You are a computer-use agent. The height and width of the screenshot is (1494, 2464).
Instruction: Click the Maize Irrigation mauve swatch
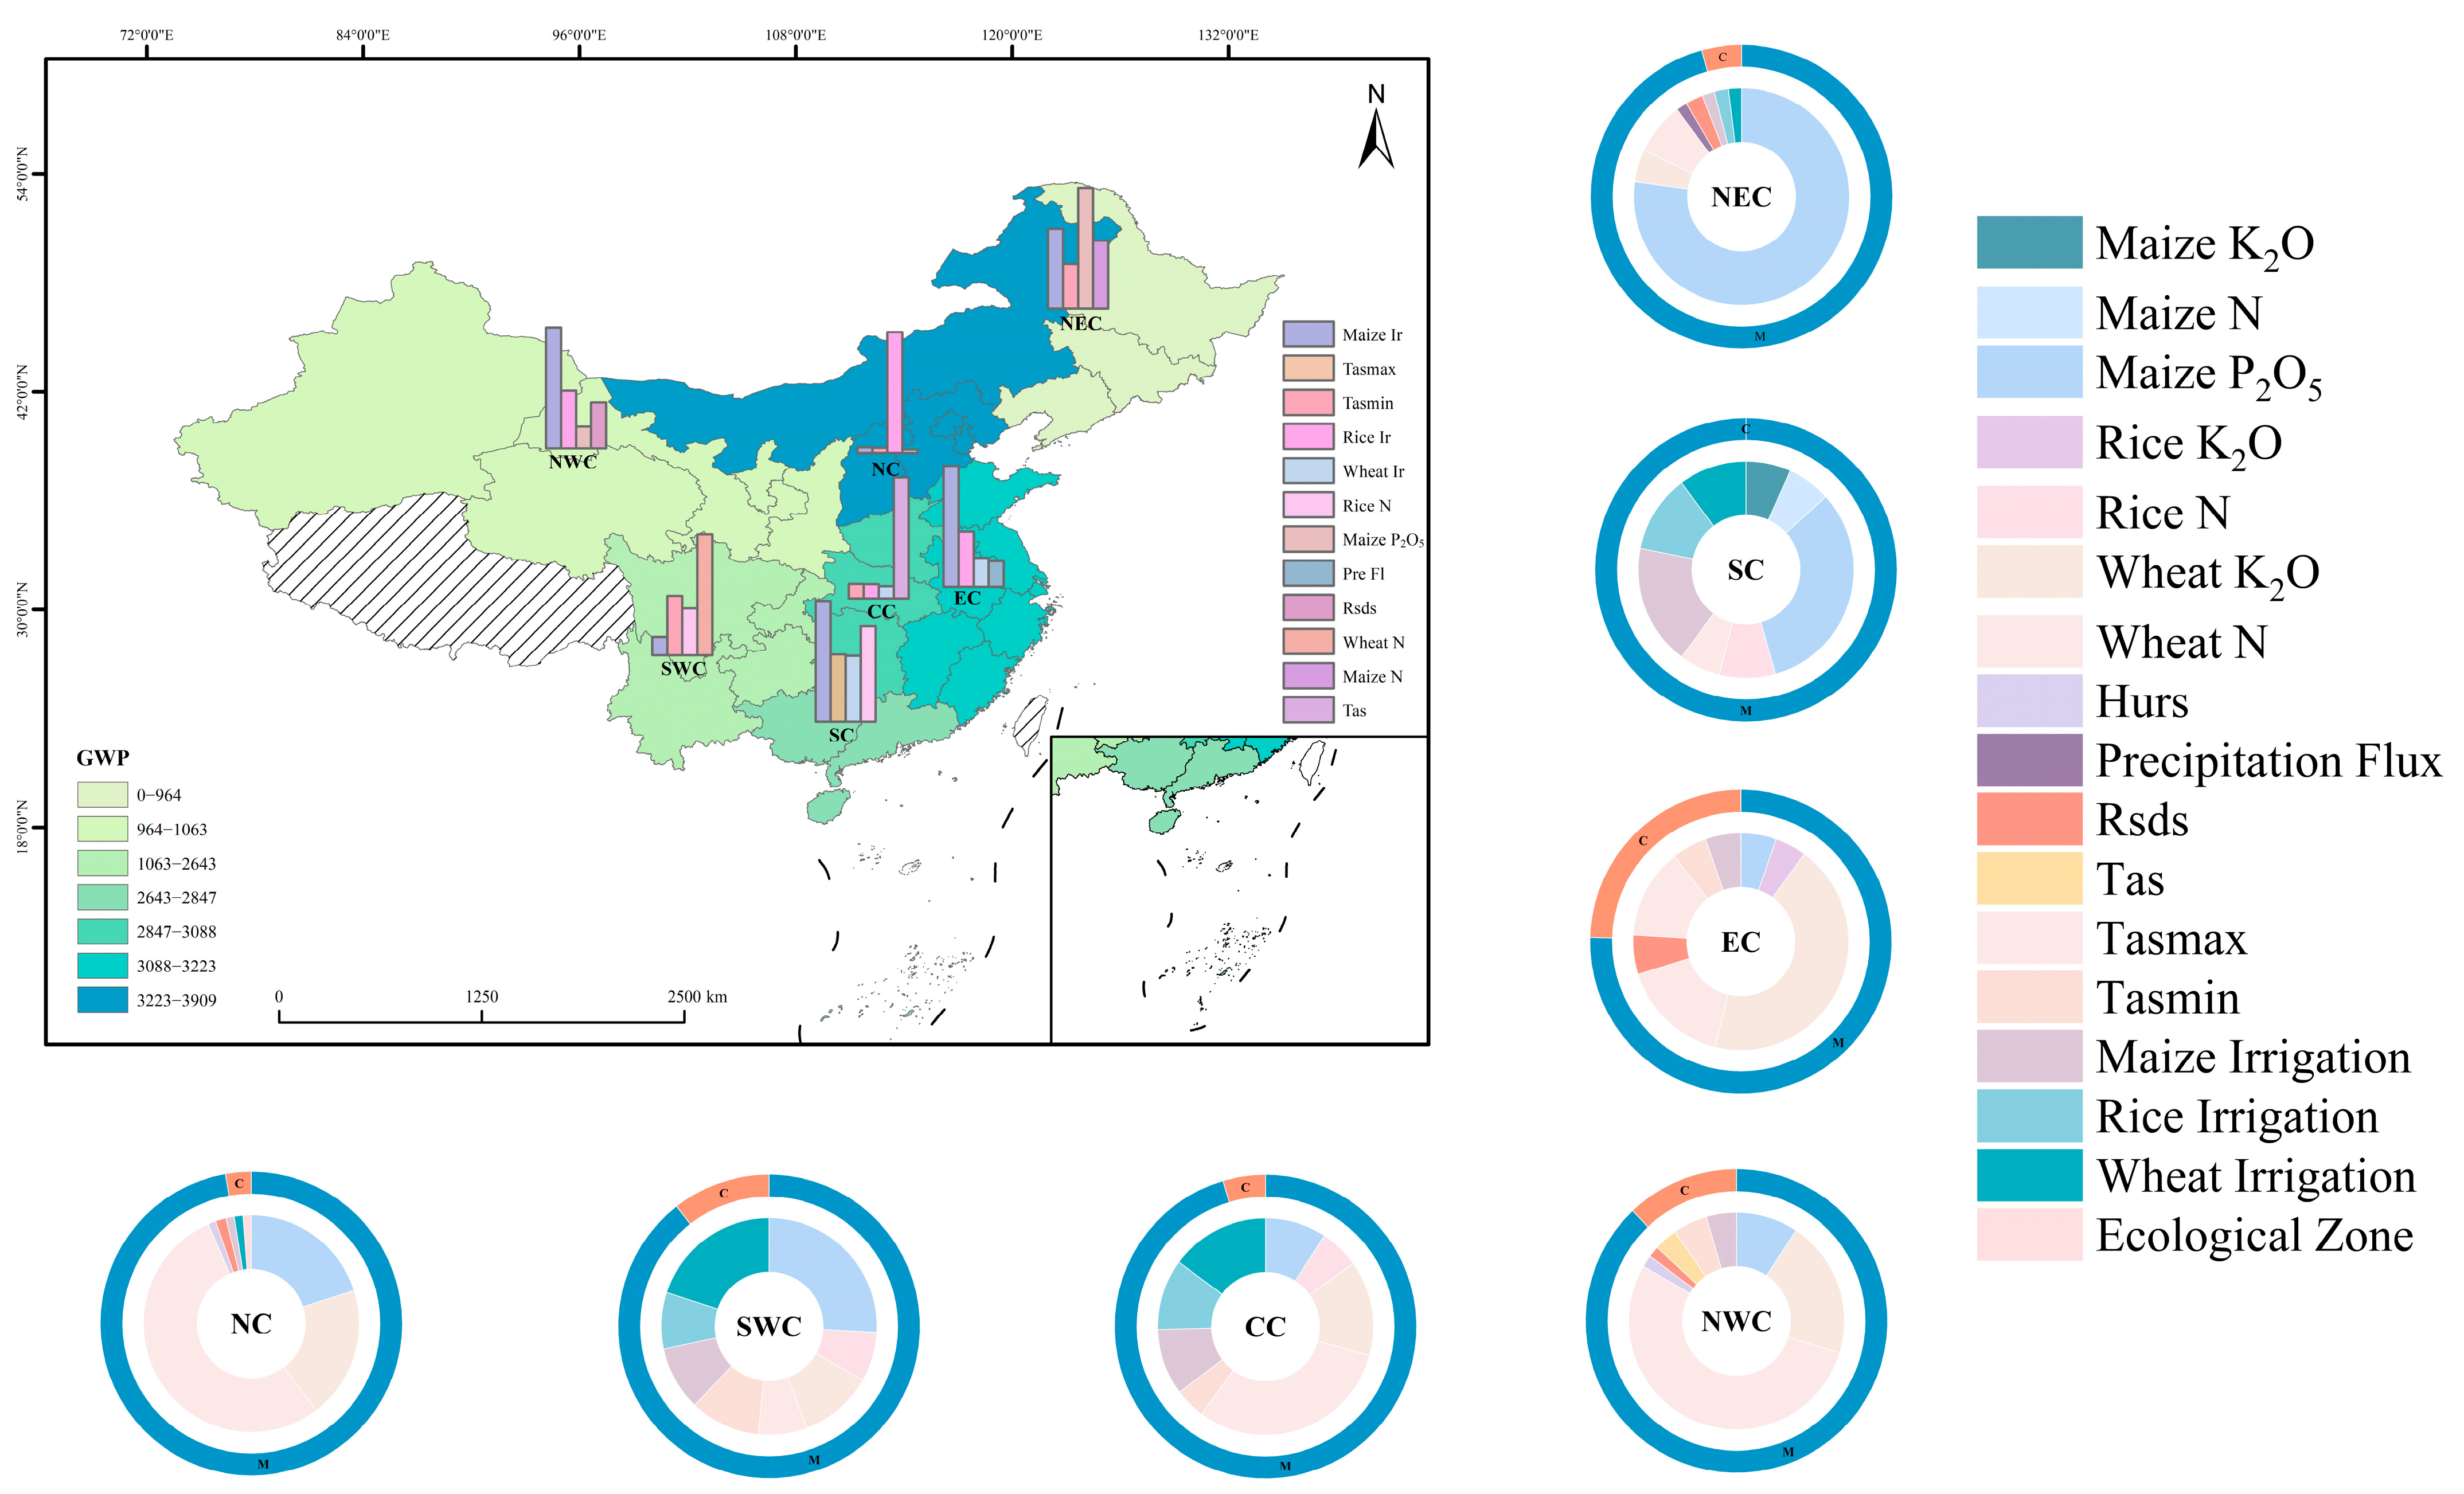click(x=2029, y=1057)
